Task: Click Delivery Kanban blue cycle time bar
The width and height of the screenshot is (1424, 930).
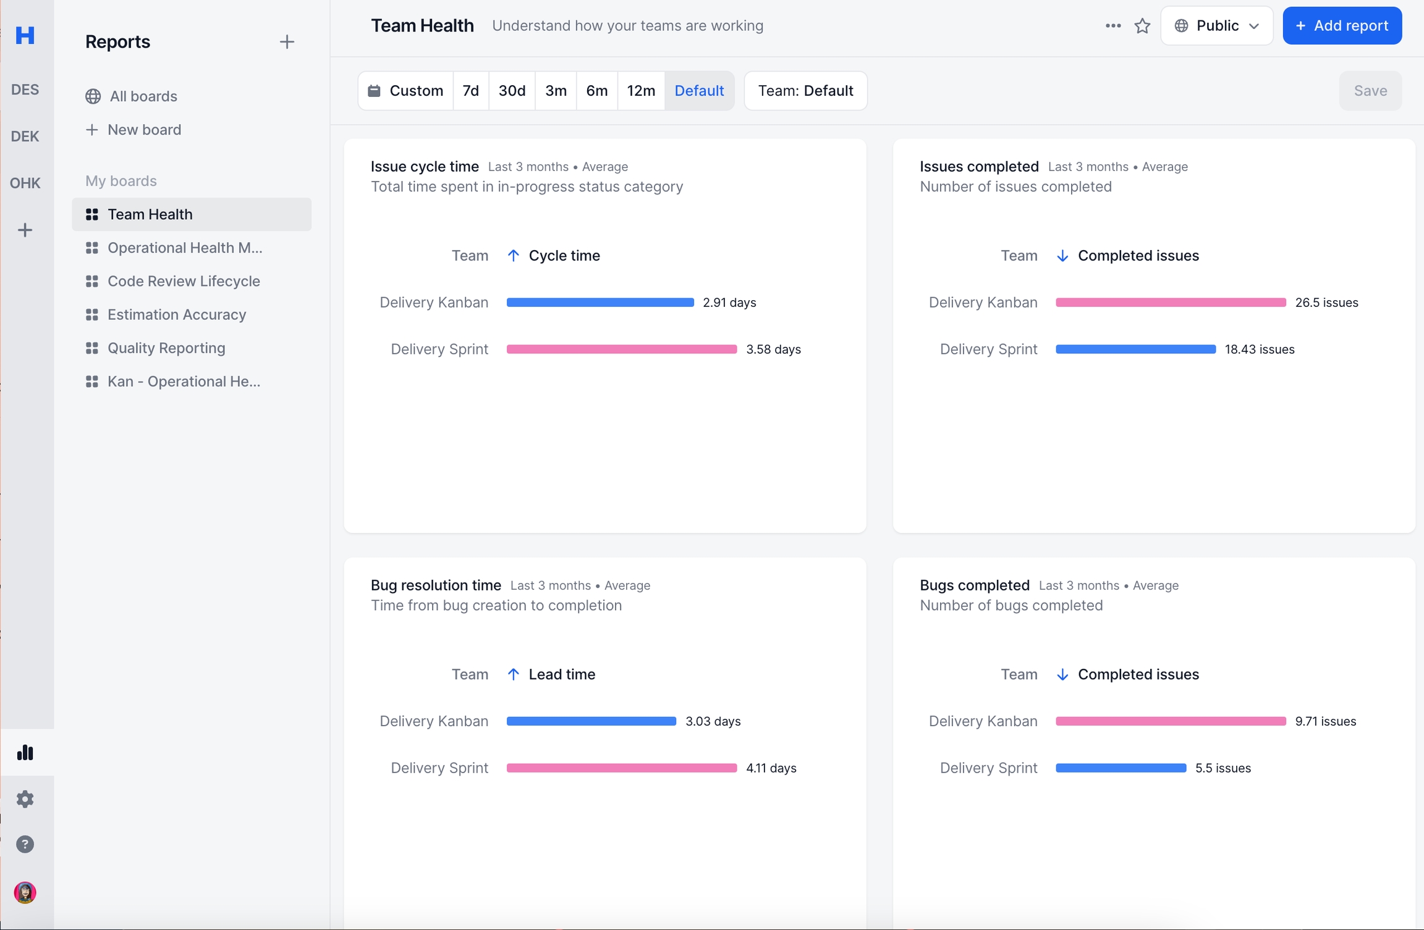Action: 600,303
